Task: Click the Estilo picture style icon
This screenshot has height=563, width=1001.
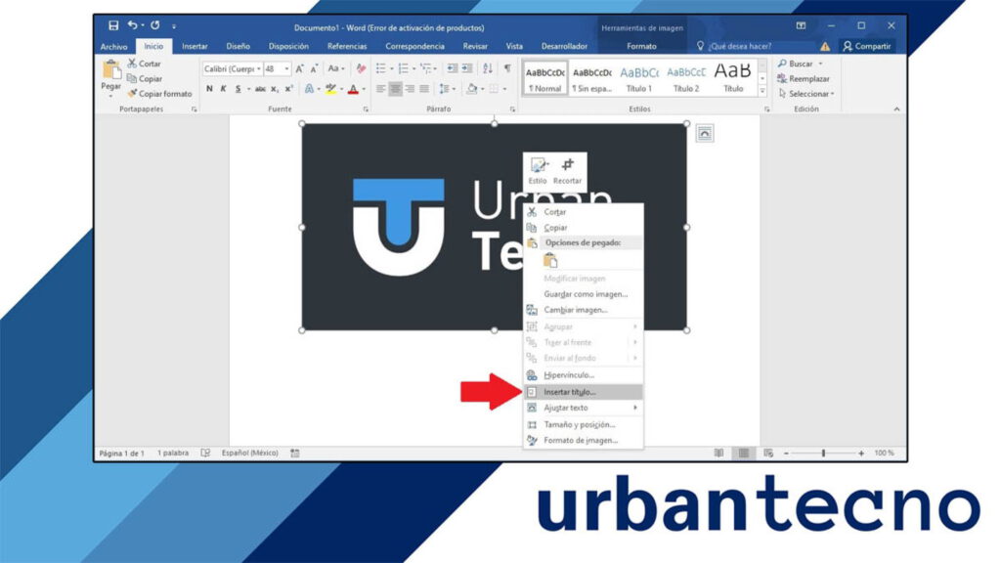Action: pos(538,167)
